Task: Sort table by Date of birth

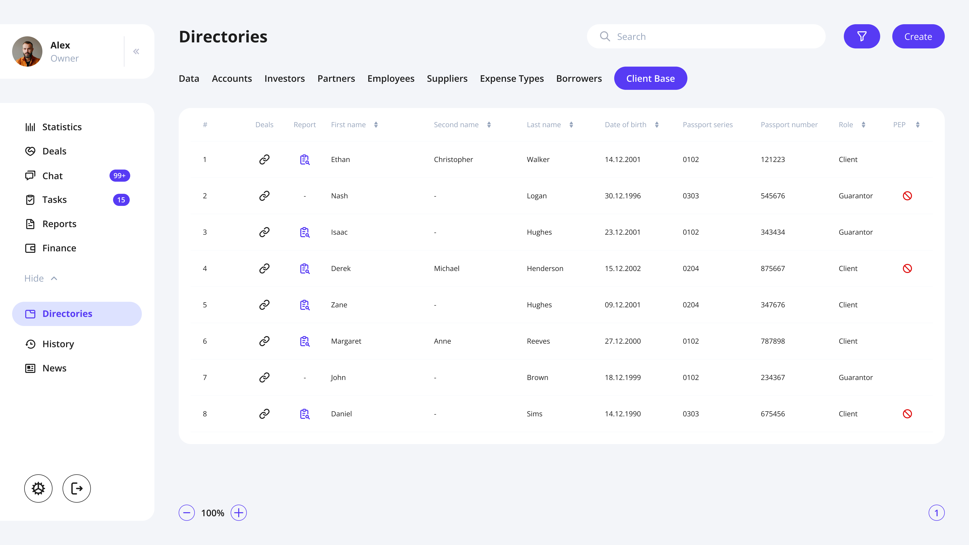Action: tap(656, 125)
